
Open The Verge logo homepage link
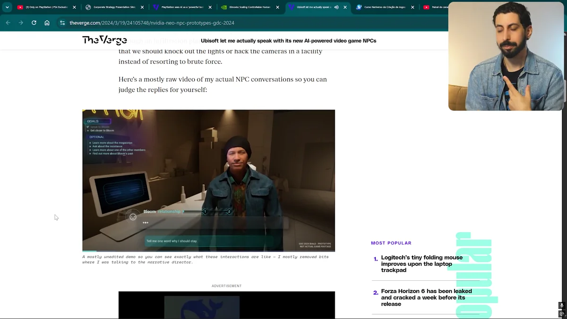pyautogui.click(x=104, y=40)
